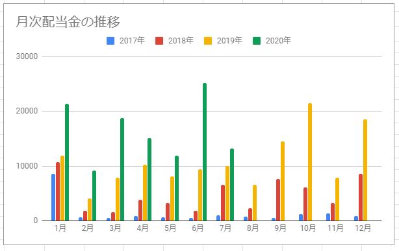Select the green 2020 bar for 1月

pos(67,162)
